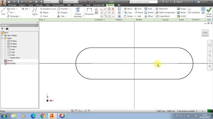Click Sign In
The image size is (213, 119).
(178, 2)
